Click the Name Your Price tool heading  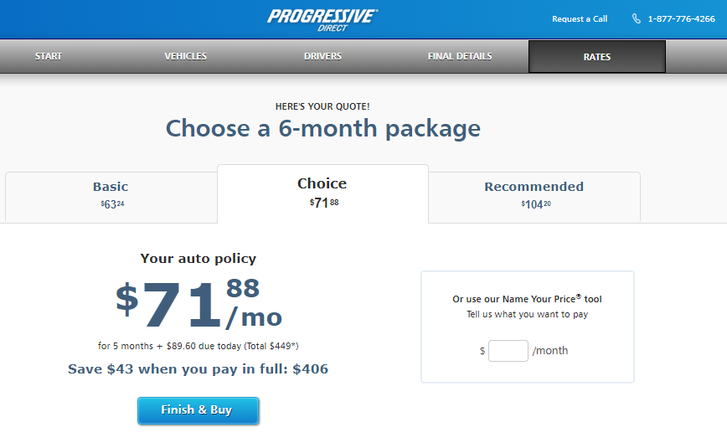[x=527, y=299]
